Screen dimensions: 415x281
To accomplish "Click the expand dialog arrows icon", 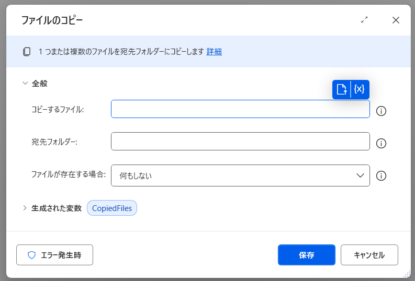I will (364, 20).
